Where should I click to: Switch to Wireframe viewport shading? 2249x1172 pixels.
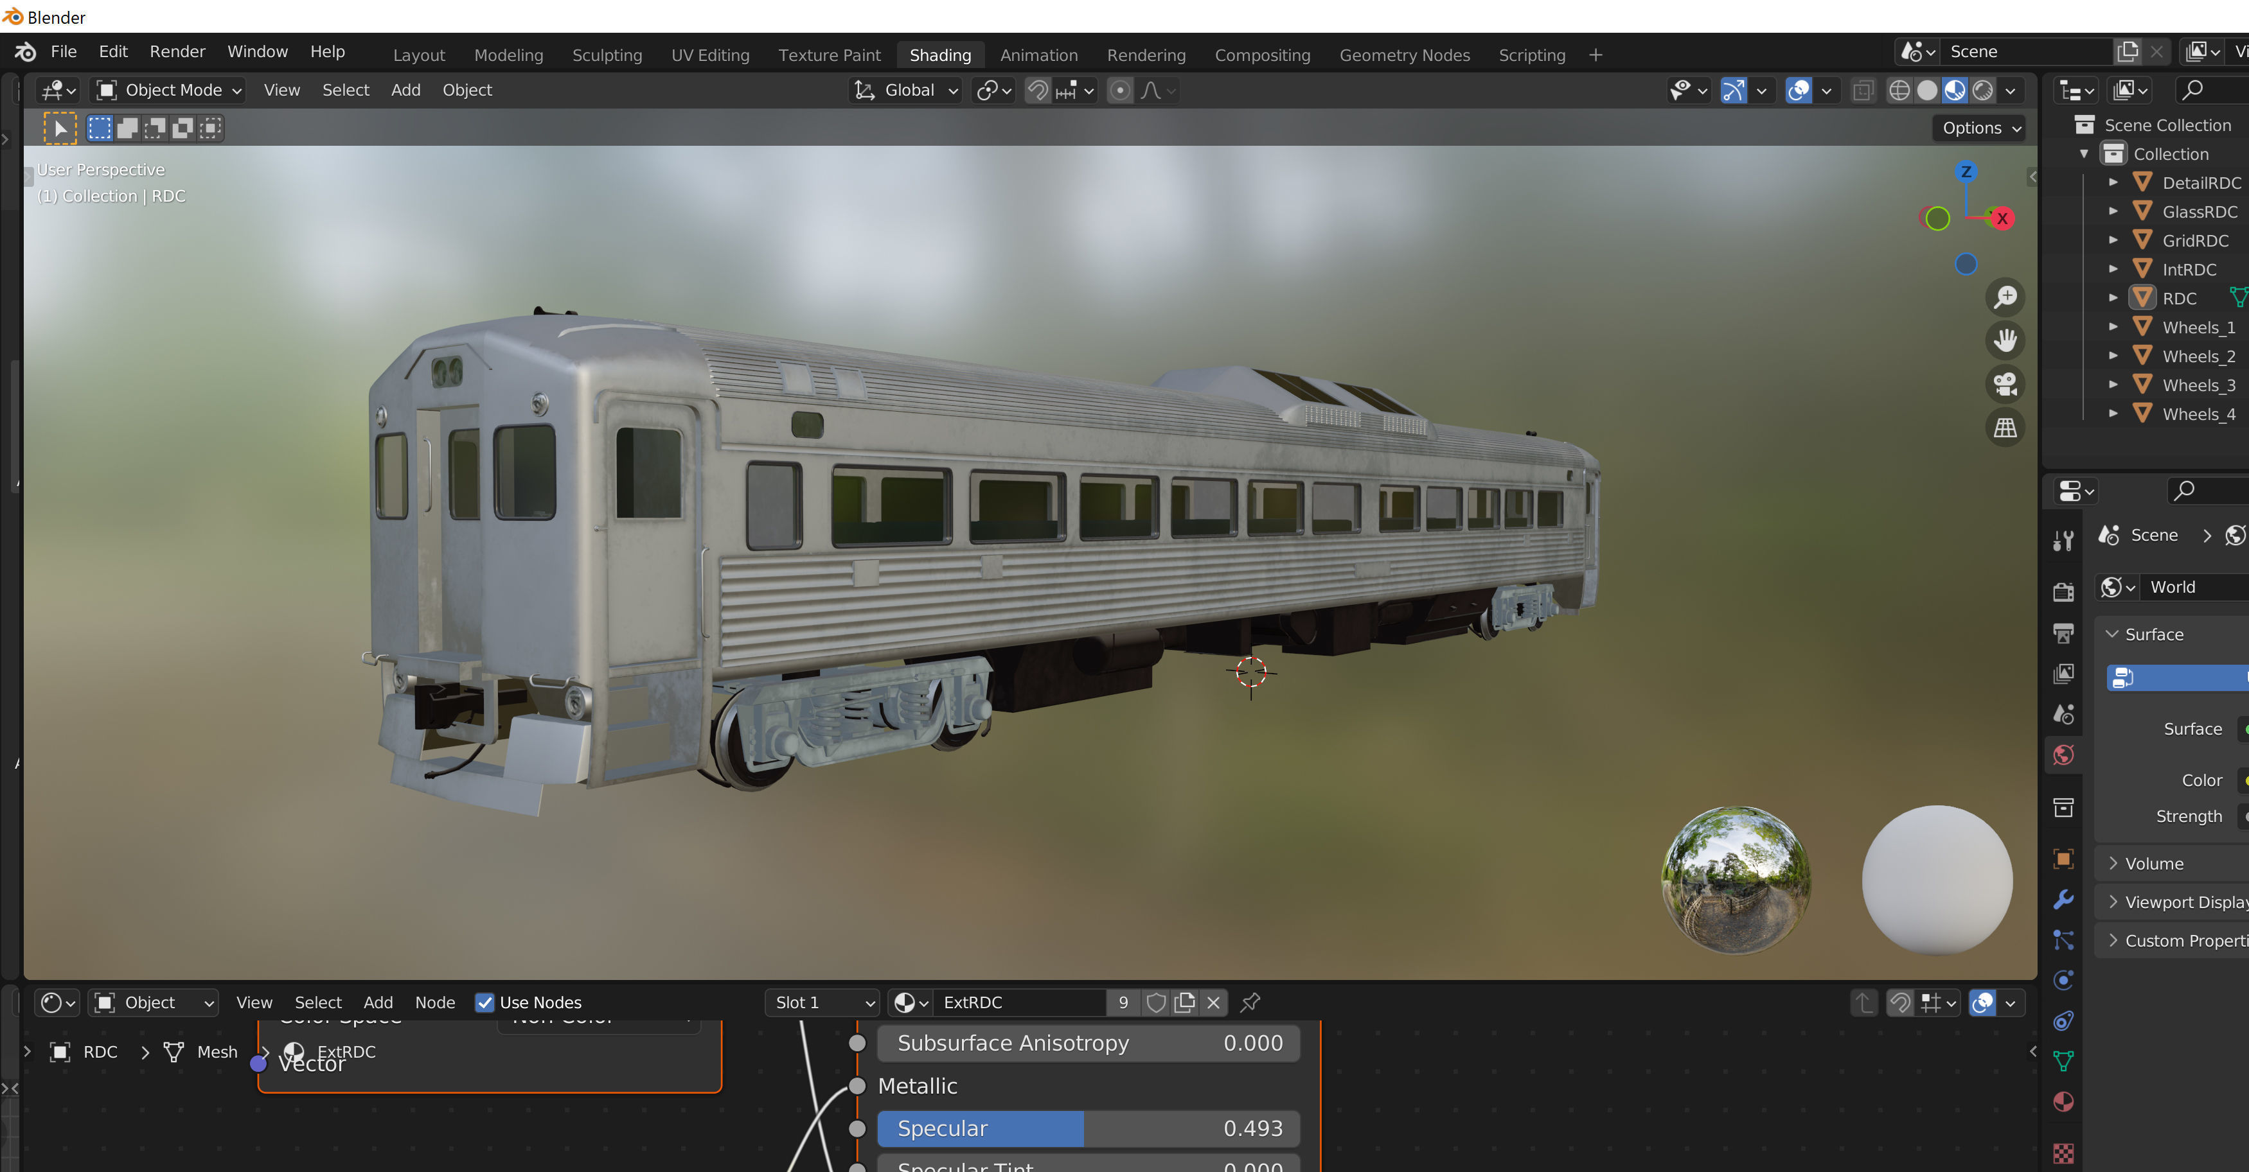point(1899,90)
